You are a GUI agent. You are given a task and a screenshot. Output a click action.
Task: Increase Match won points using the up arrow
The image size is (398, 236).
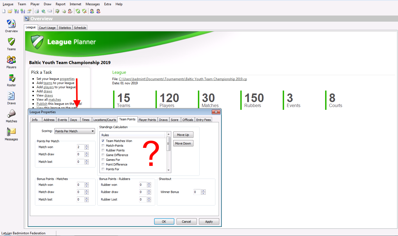(x=86, y=146)
